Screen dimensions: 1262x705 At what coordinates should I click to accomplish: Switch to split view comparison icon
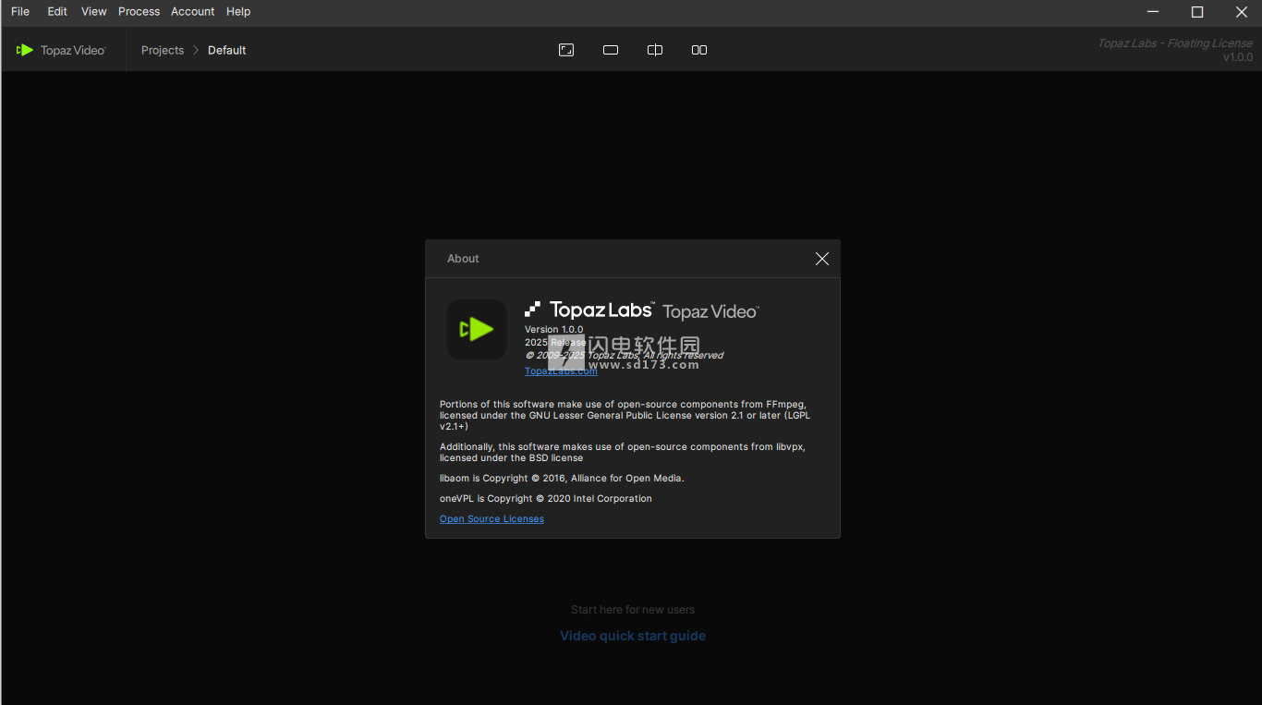click(x=655, y=50)
